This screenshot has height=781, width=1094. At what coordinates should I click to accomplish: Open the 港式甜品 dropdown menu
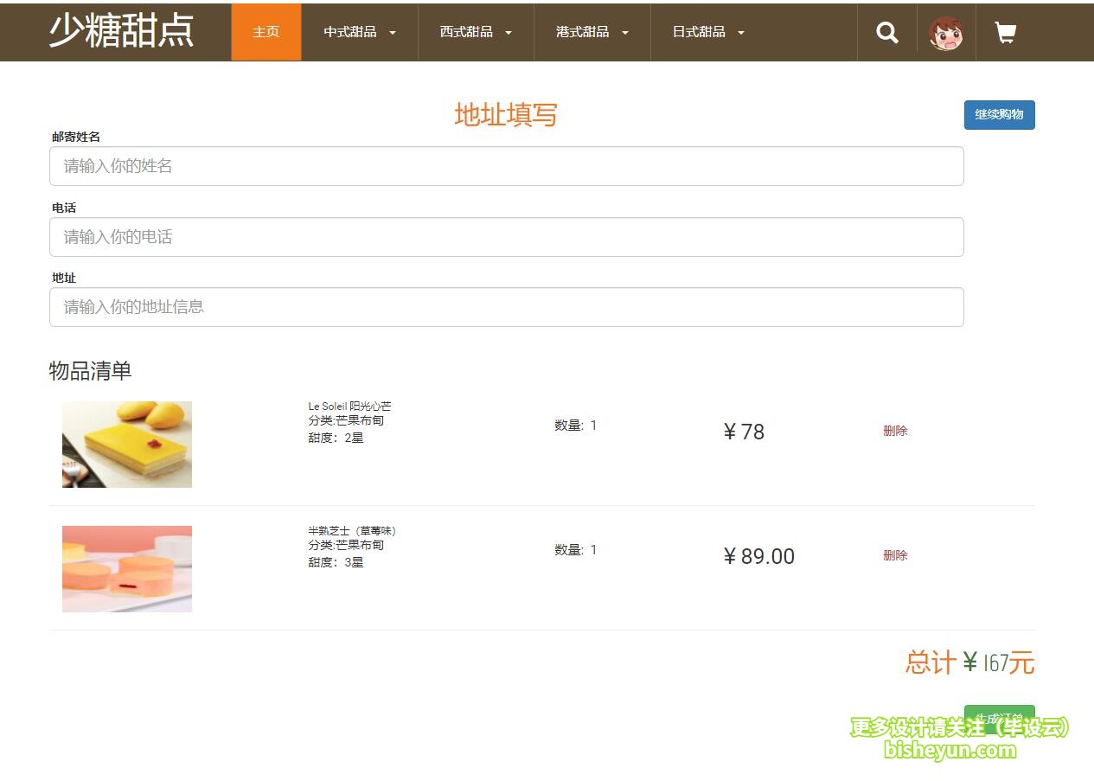pyautogui.click(x=592, y=32)
